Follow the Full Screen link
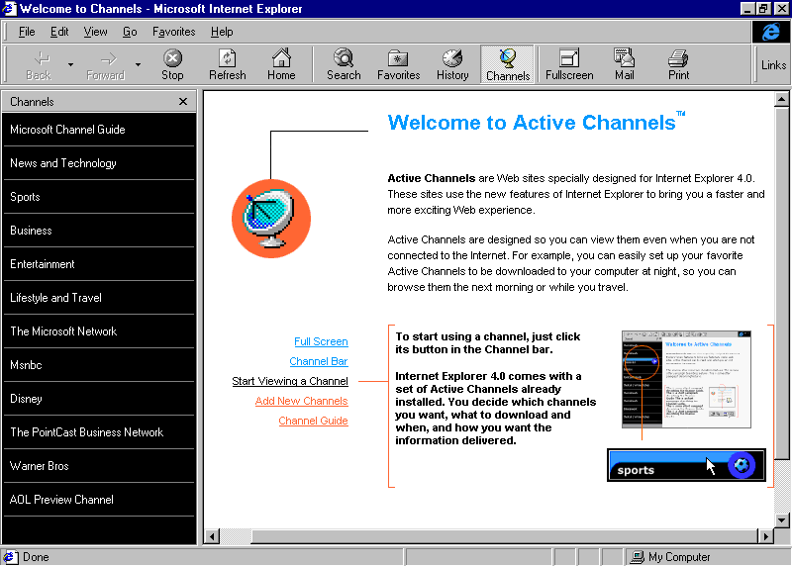Viewport: 792px width, 566px height. pyautogui.click(x=321, y=341)
